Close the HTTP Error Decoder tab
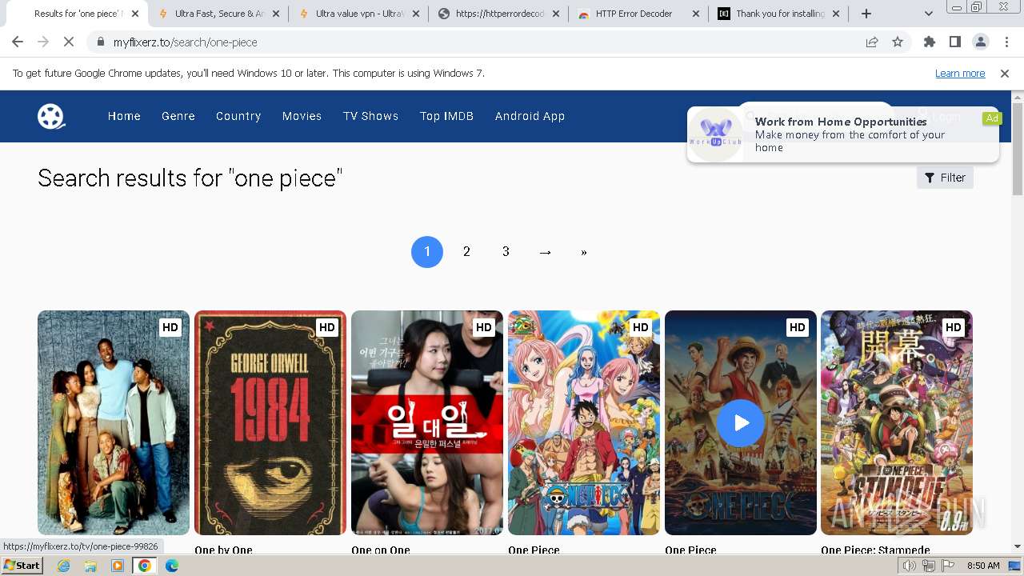Screen dimensions: 1024x576 695,14
